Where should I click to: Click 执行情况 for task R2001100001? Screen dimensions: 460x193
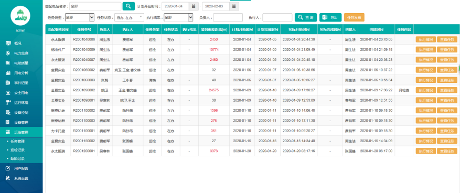[x=426, y=131]
